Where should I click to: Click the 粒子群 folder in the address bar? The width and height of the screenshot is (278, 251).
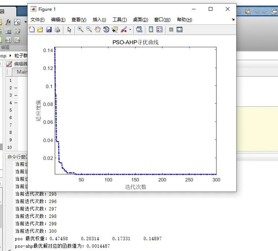(x=21, y=56)
